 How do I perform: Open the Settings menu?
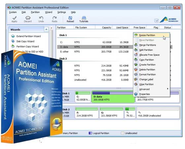pos(61,12)
